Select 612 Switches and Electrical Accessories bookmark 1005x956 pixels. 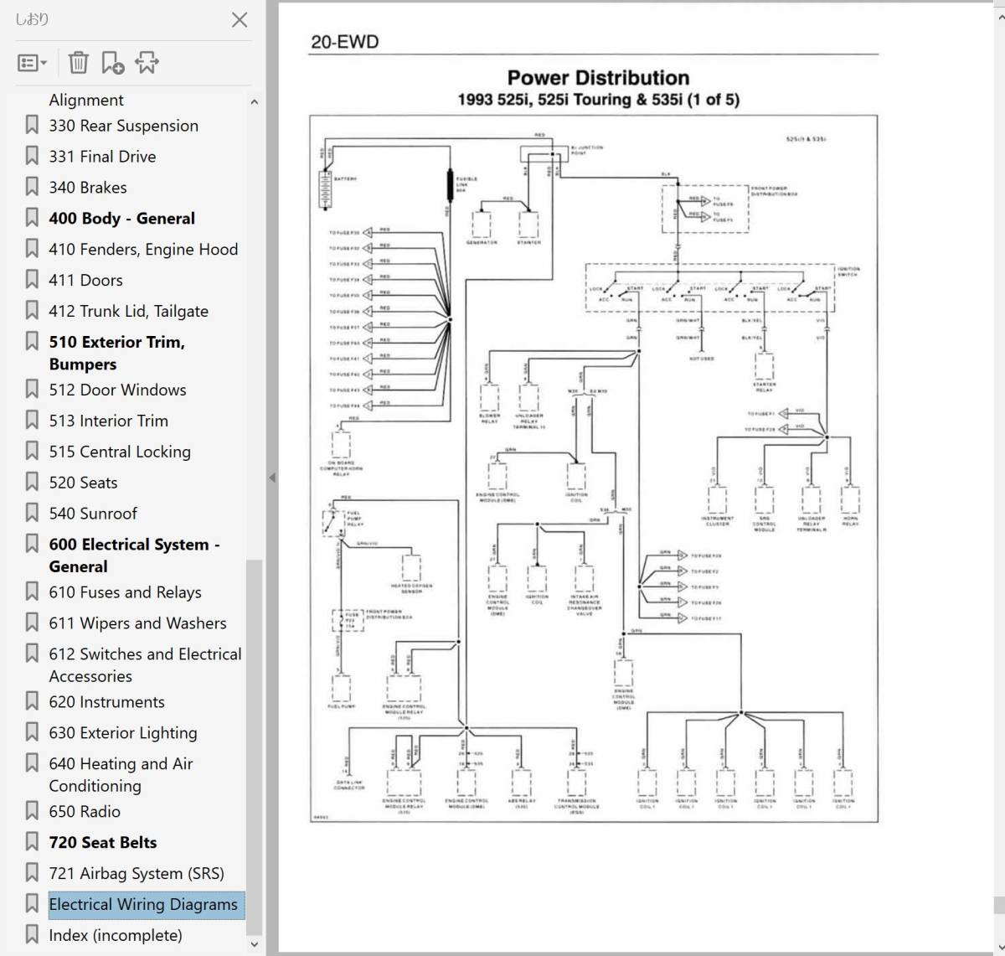tap(145, 665)
